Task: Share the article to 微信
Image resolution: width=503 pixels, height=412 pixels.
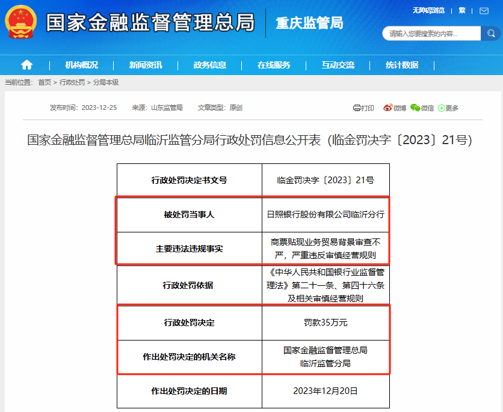Action: point(422,108)
